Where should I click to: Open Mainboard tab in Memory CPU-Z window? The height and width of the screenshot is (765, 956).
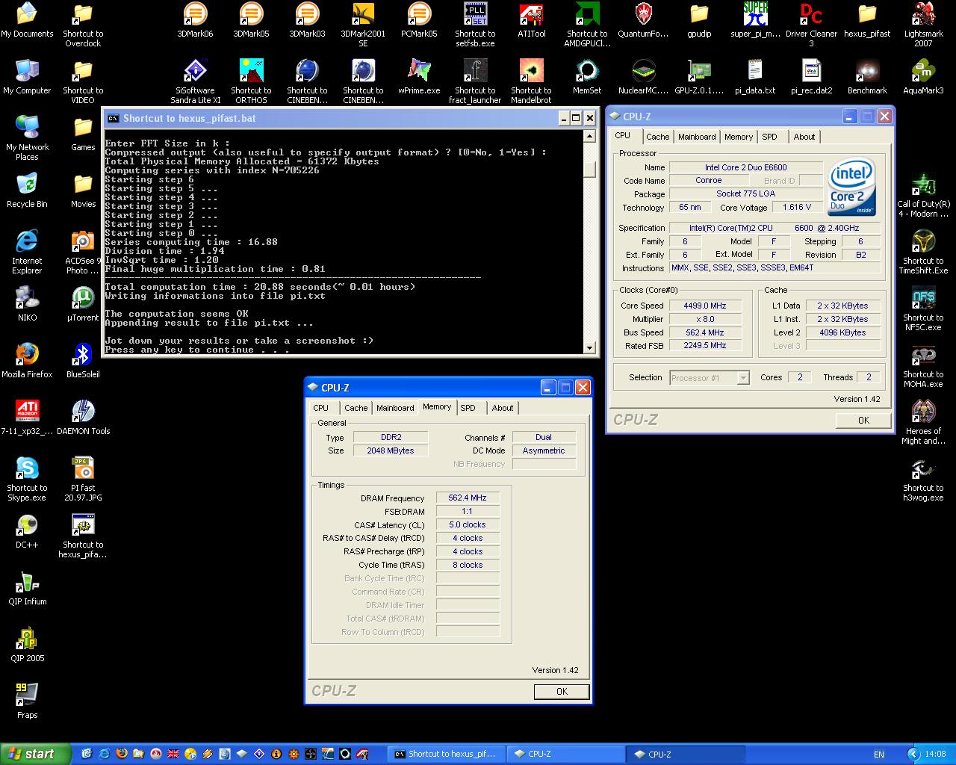tap(395, 408)
